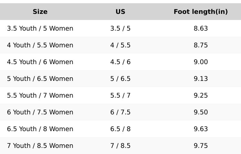Click the US column header
Screen dimensions: 241x154
[x=120, y=12]
